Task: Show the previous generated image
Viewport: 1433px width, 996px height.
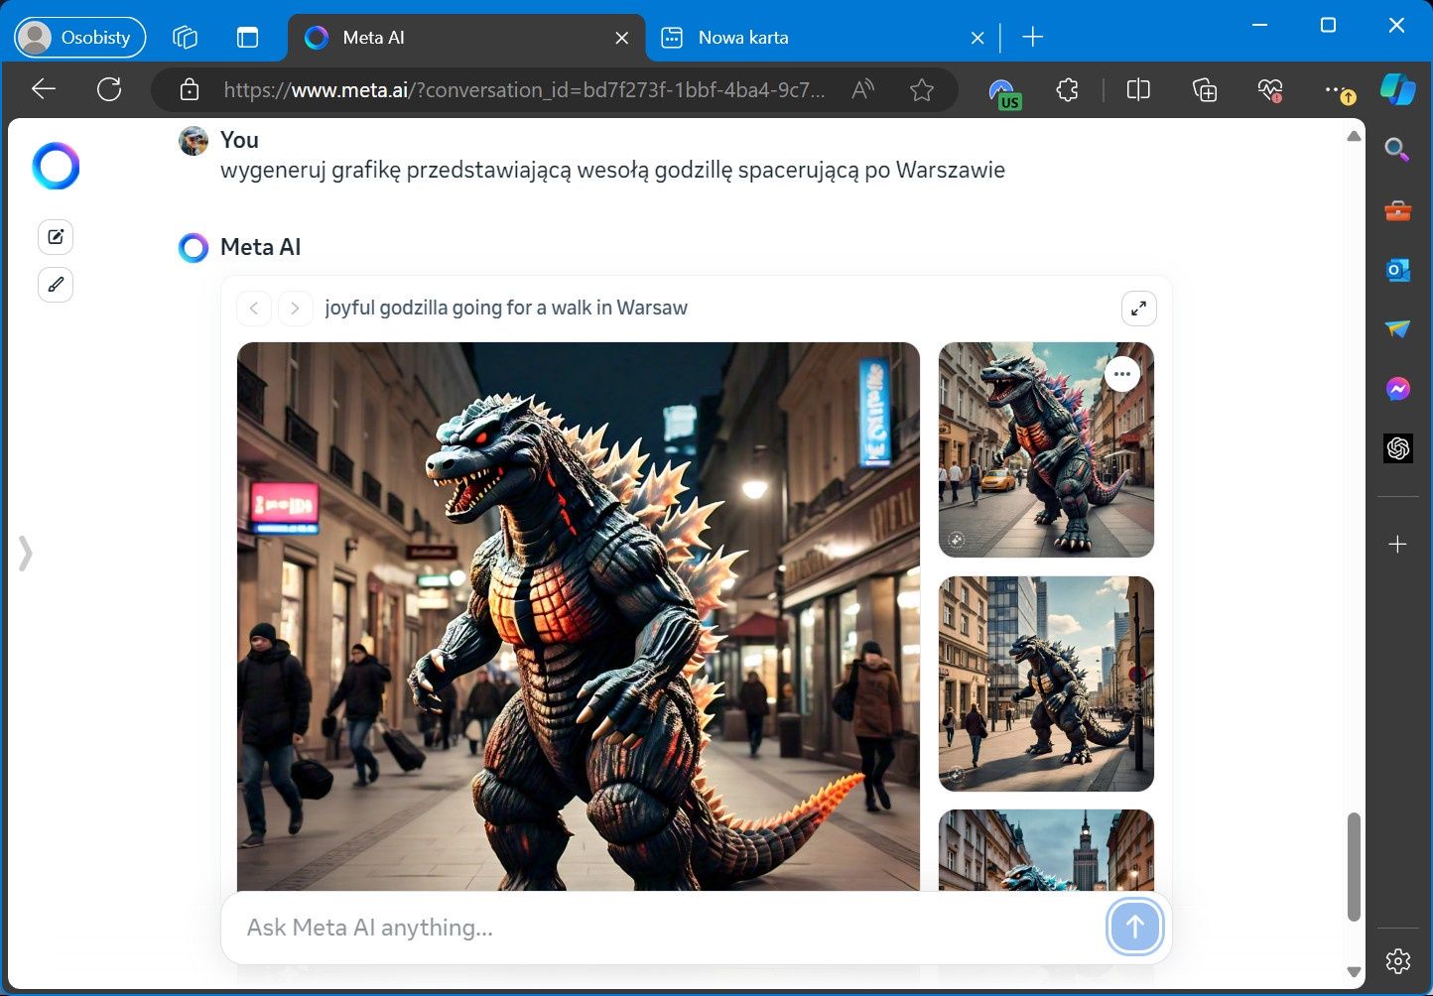Action: [x=254, y=309]
